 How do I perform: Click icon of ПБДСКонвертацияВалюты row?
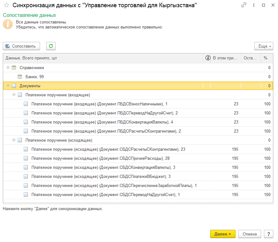(26, 122)
